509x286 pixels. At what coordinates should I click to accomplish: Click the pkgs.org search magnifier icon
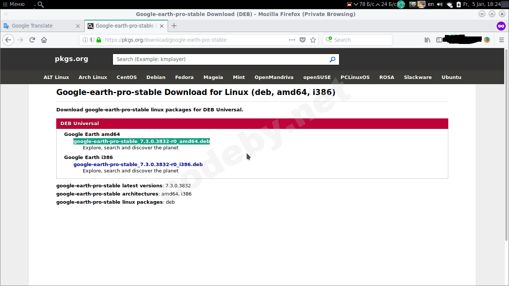pos(332,59)
